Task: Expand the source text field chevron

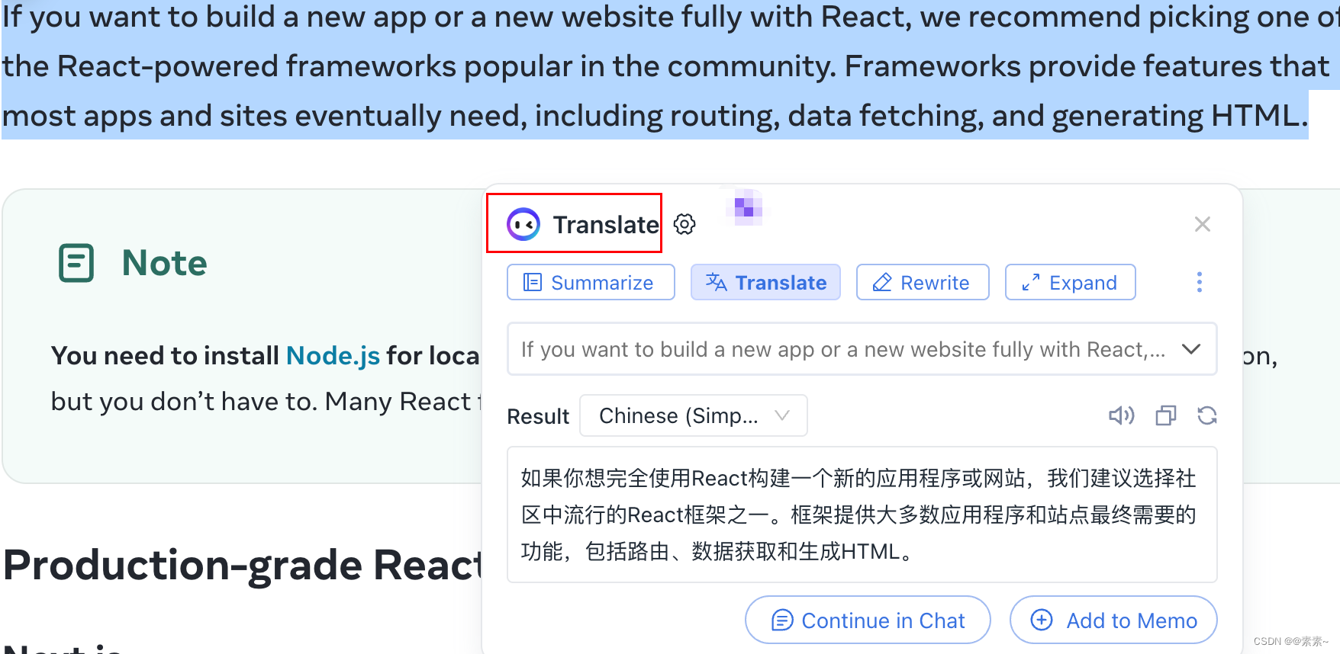Action: [1191, 349]
